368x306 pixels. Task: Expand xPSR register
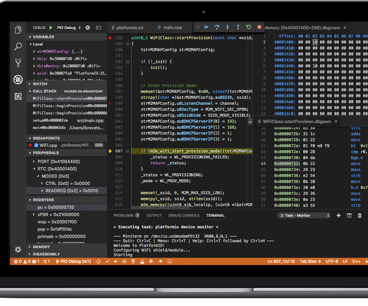pos(34,214)
